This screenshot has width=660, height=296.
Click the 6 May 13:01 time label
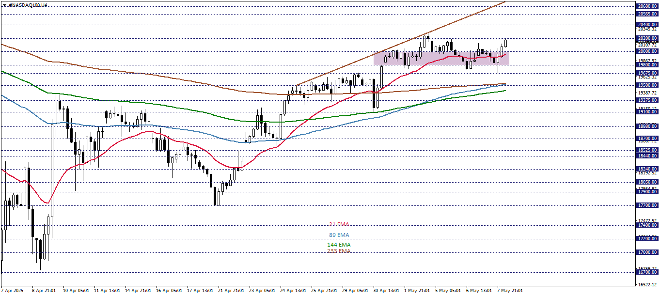click(479, 291)
